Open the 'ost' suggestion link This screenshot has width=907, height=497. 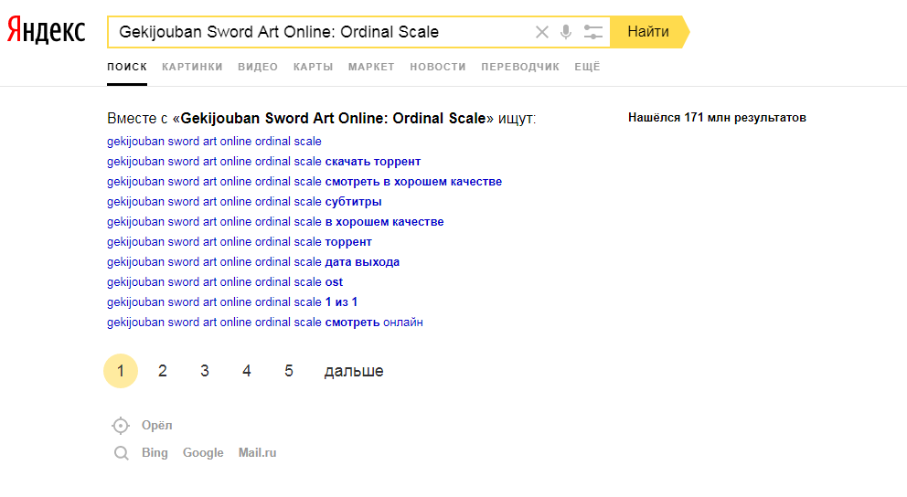click(225, 282)
